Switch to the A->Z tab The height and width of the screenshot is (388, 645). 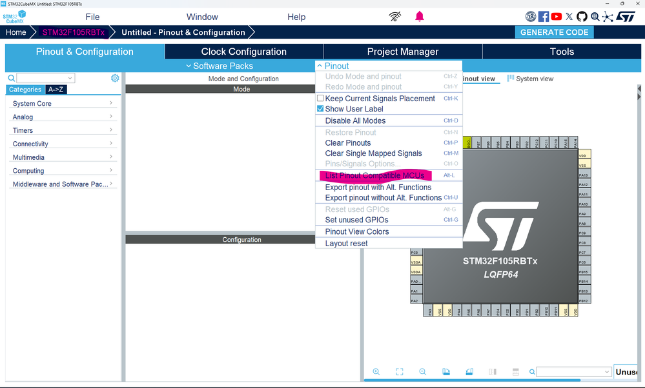[x=56, y=90]
